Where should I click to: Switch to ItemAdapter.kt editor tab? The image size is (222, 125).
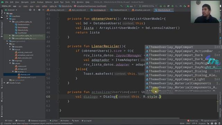point(98,10)
